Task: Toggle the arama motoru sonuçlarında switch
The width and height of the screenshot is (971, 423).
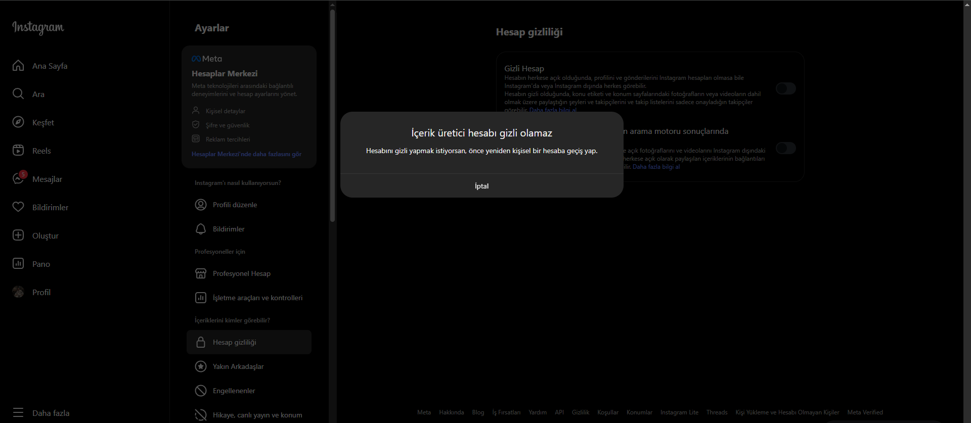Action: 786,148
